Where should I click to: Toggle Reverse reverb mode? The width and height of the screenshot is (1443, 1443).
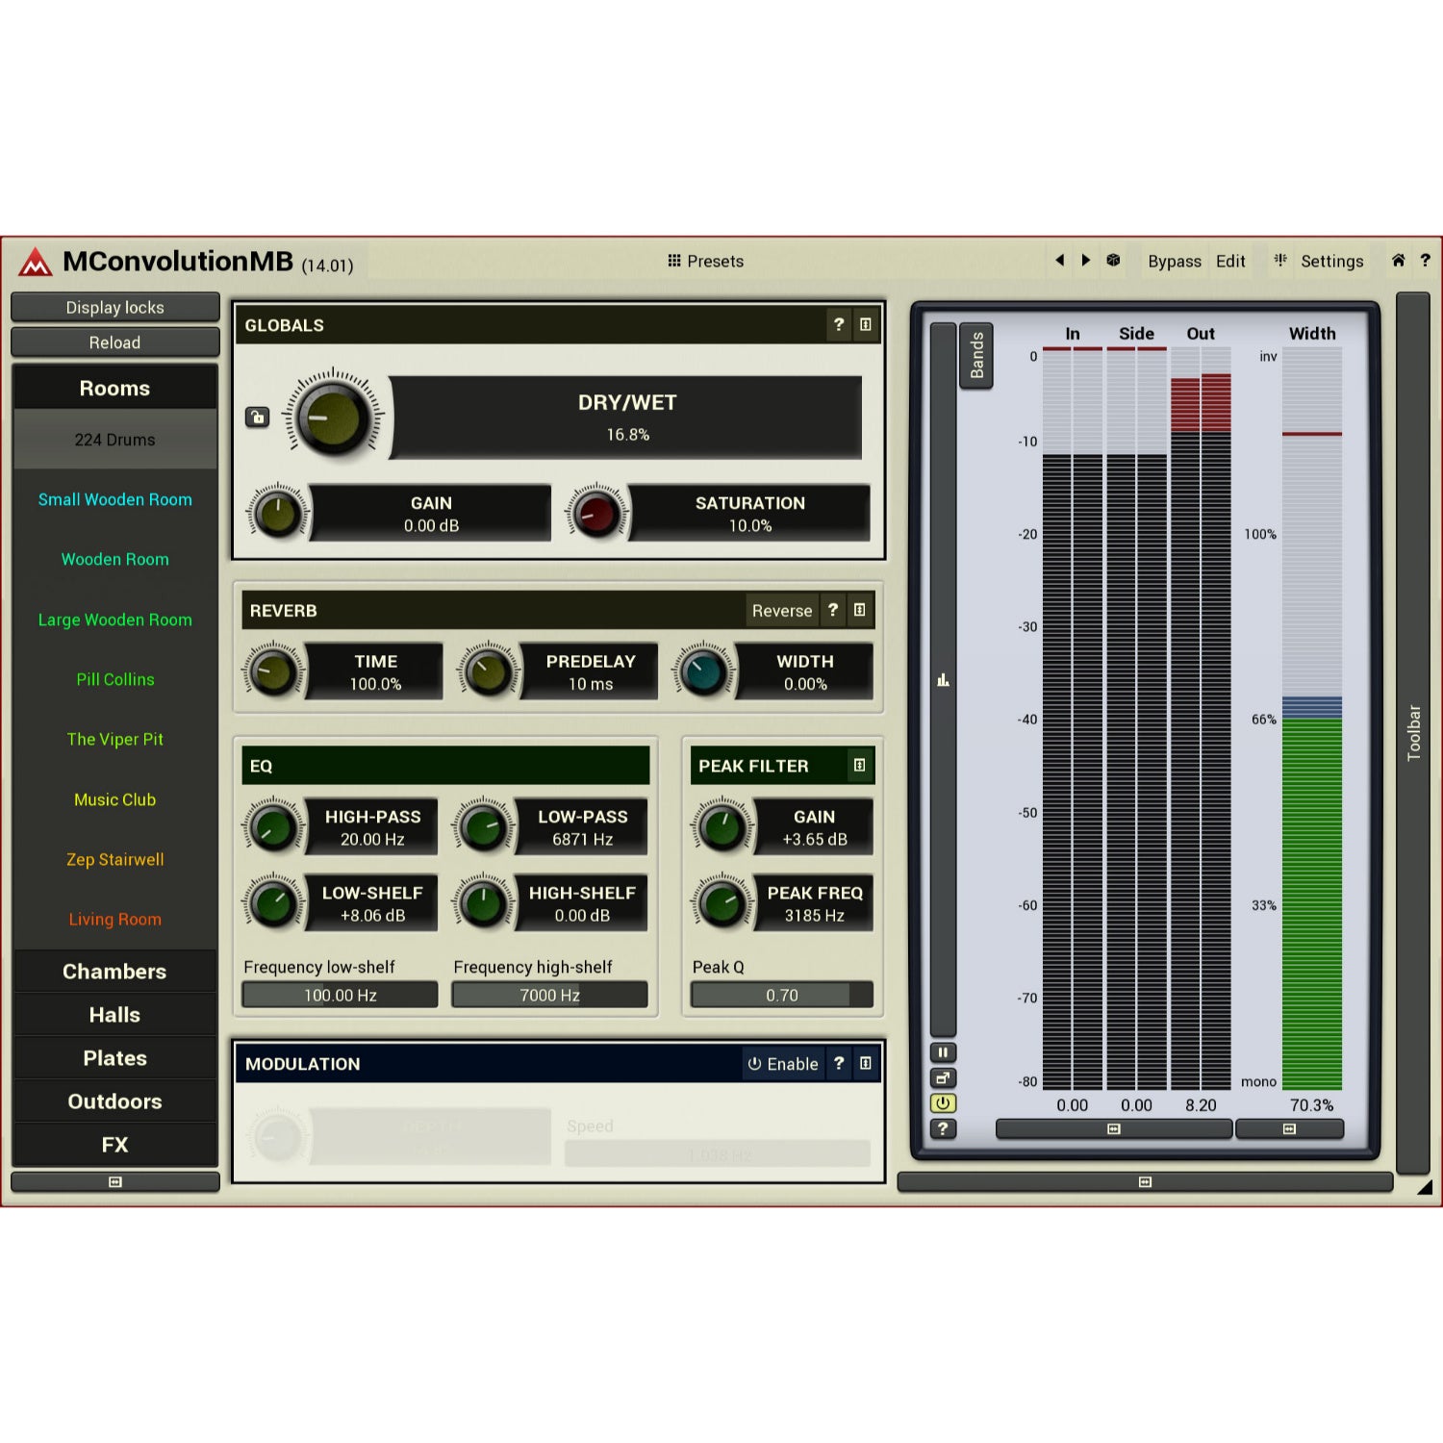(x=782, y=610)
